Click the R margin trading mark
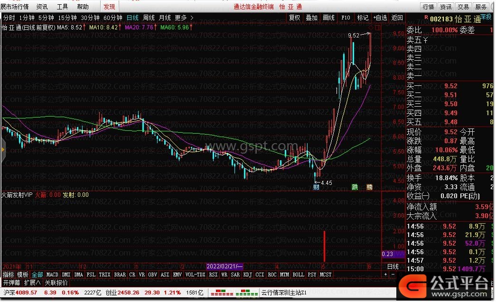This screenshot has width=496, height=302. tap(426, 18)
